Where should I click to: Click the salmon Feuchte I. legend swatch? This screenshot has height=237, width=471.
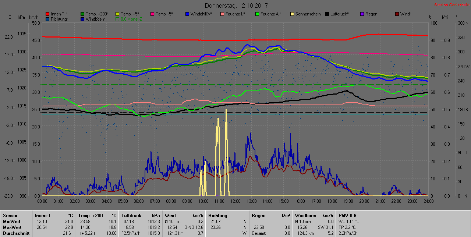tap(222, 14)
